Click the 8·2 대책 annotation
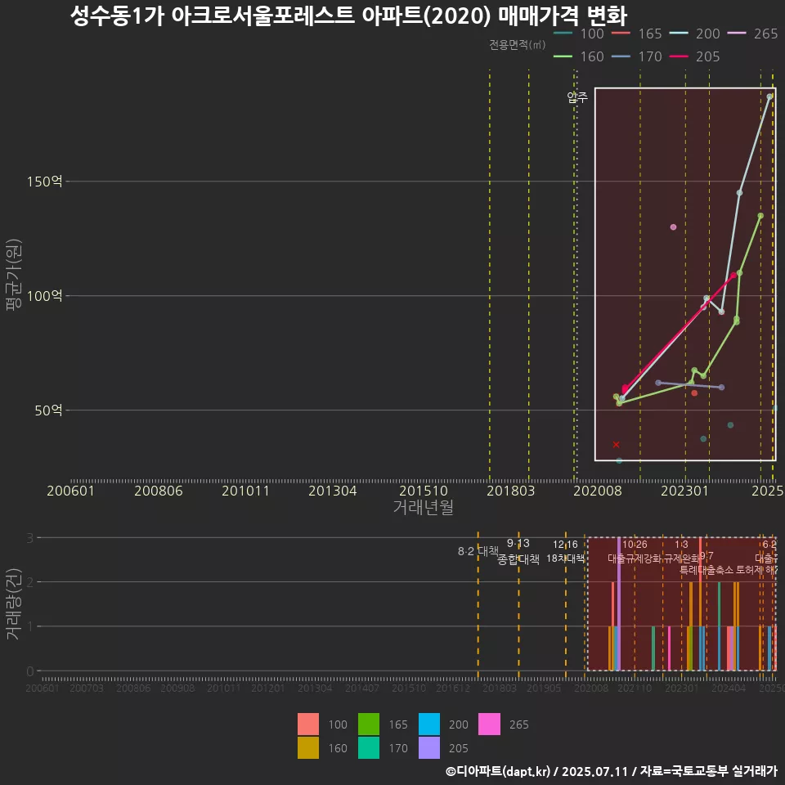The width and height of the screenshot is (785, 785). 478,551
